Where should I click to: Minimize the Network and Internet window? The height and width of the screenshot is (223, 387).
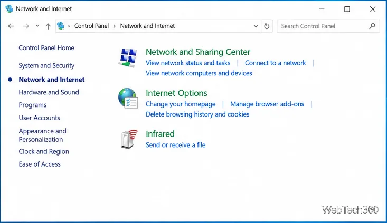(x=322, y=9)
